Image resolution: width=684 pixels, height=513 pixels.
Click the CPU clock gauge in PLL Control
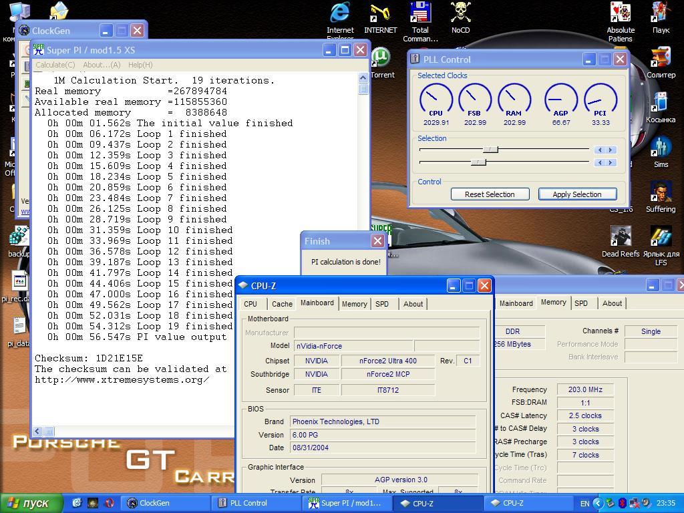pyautogui.click(x=436, y=100)
